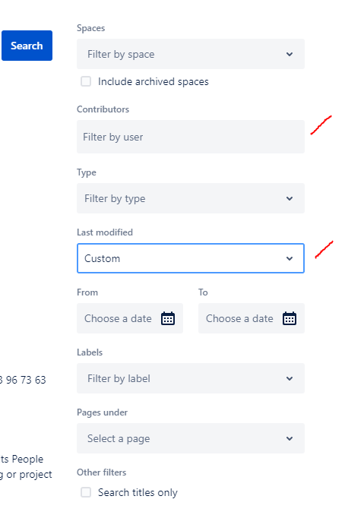The height and width of the screenshot is (515, 345).
Task: Open the Filter by type dropdown
Action: [x=191, y=198]
